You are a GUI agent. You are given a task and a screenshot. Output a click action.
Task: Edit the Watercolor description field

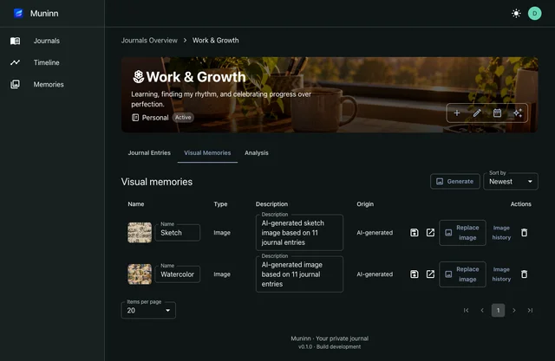pos(299,274)
